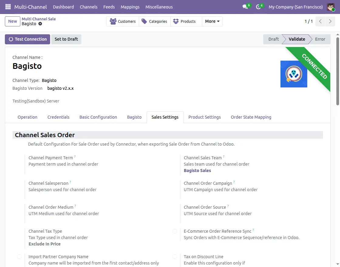Expand the More dropdown
340x267 pixels.
212,21
